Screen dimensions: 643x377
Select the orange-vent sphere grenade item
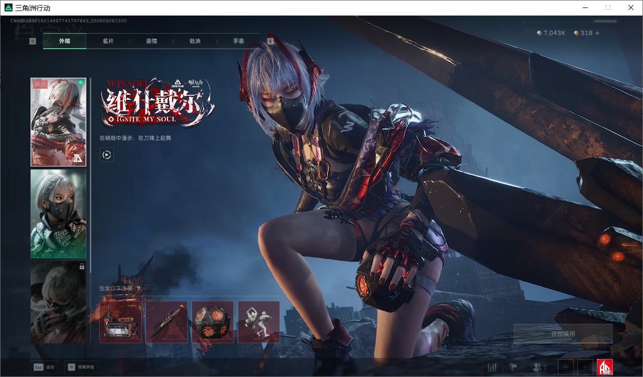[x=213, y=322]
